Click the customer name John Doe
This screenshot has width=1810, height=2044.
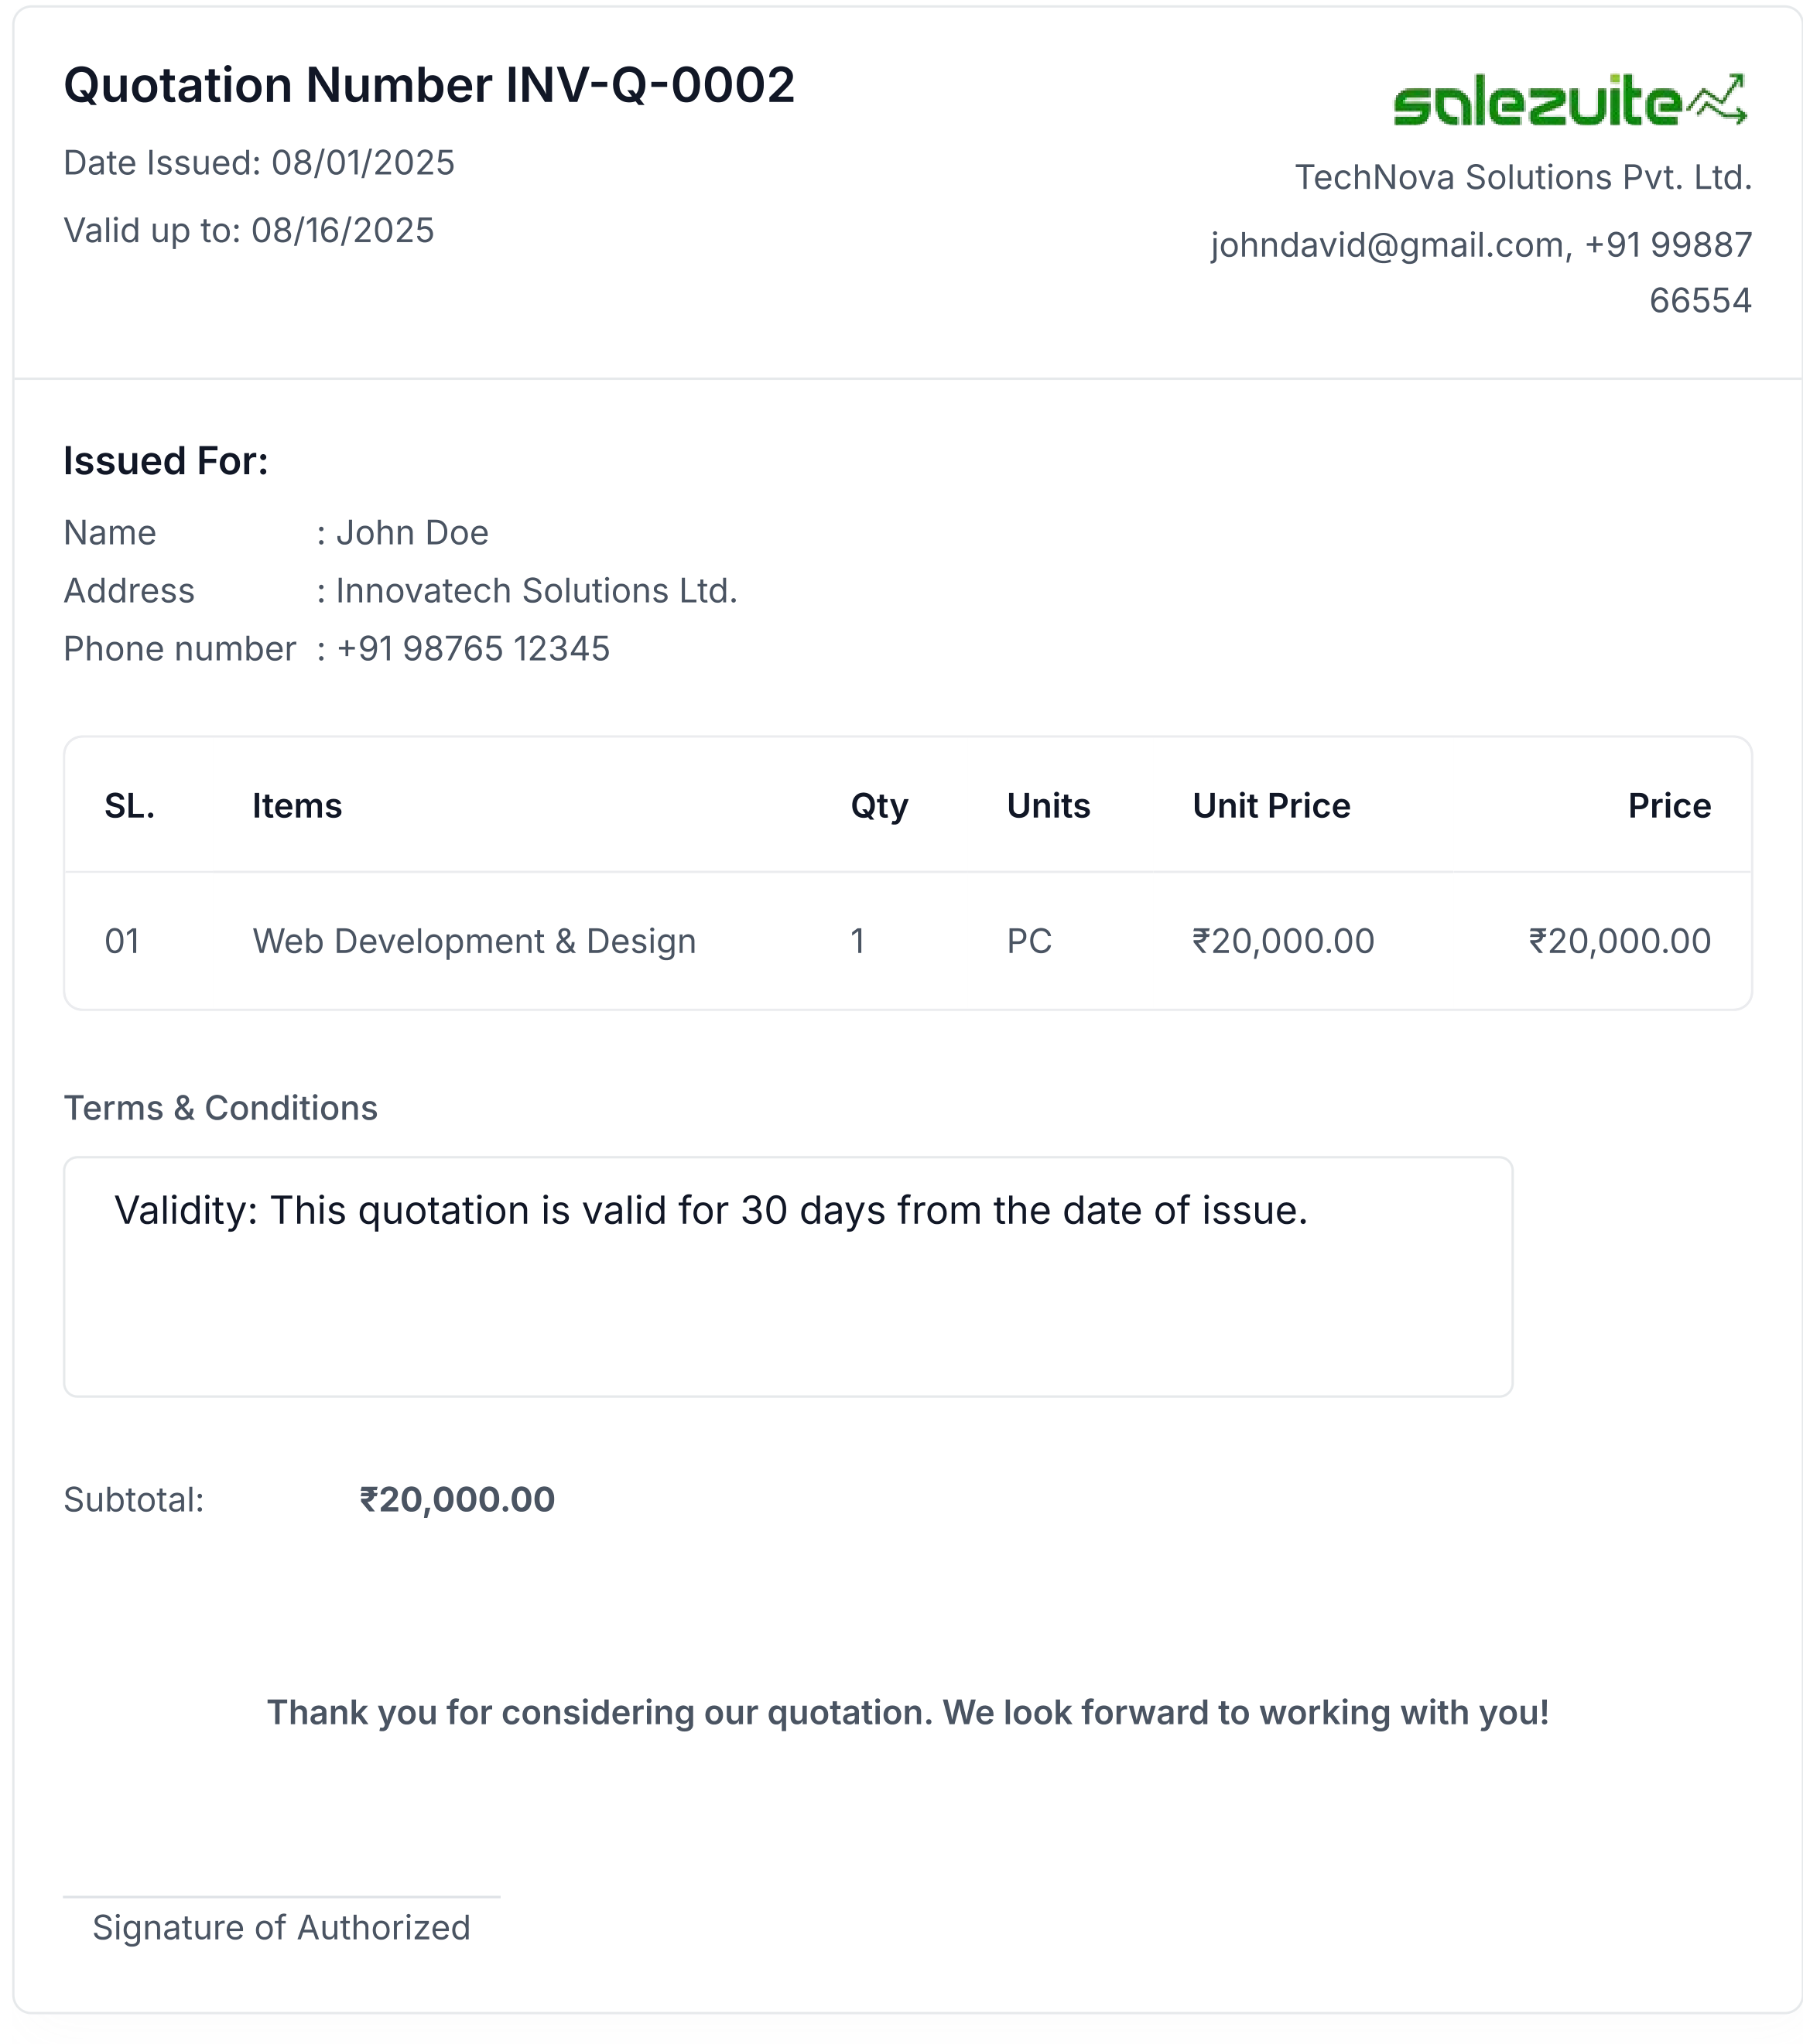coord(412,533)
